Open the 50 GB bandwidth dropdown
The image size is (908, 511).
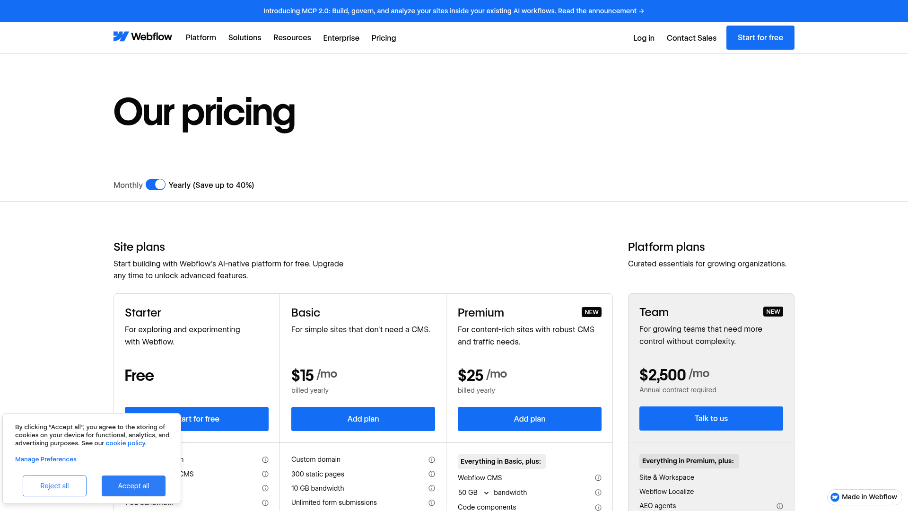[473, 493]
